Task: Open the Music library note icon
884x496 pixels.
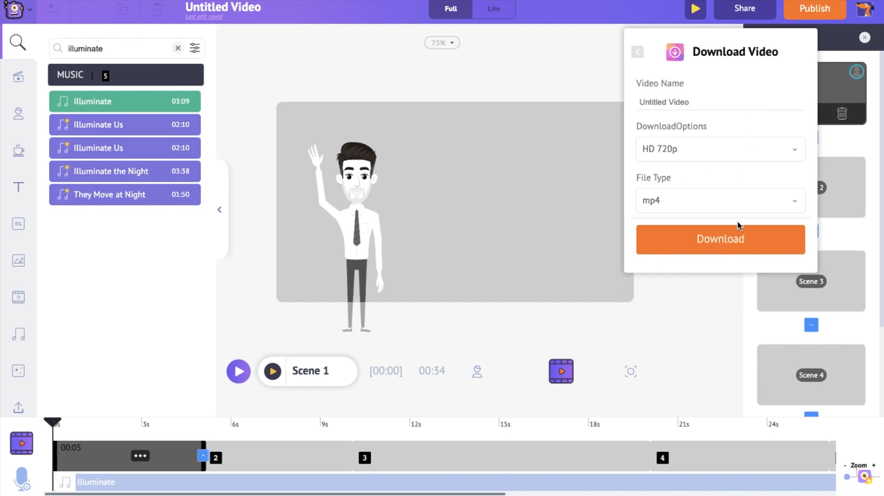Action: pyautogui.click(x=18, y=335)
